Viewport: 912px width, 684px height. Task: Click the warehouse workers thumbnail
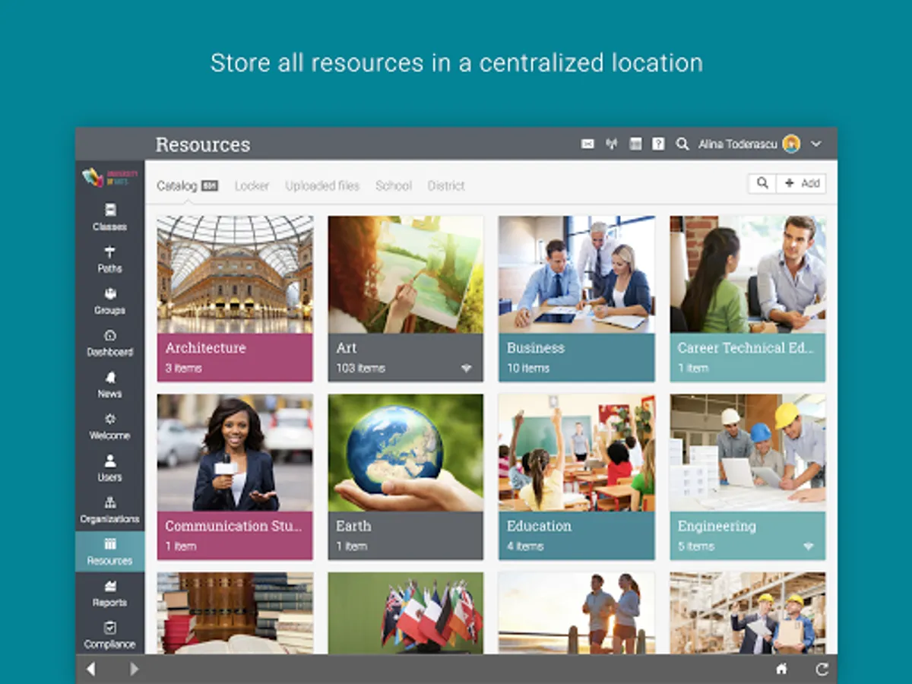click(x=748, y=613)
